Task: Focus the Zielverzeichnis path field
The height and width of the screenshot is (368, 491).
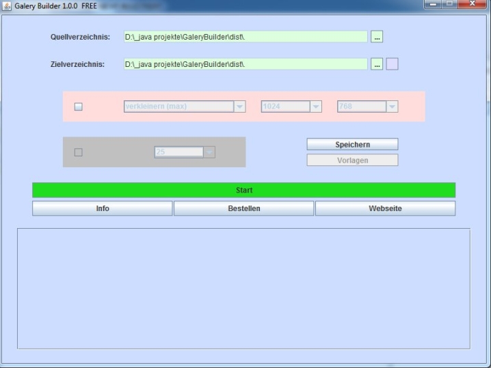Action: 245,64
